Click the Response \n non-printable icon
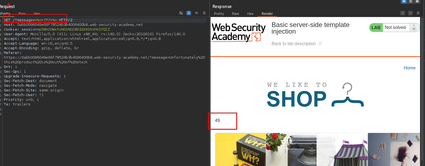425x166 pixels. (410, 13)
